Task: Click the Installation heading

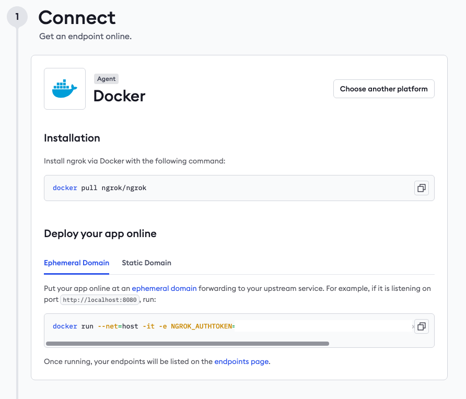Action: click(x=72, y=138)
